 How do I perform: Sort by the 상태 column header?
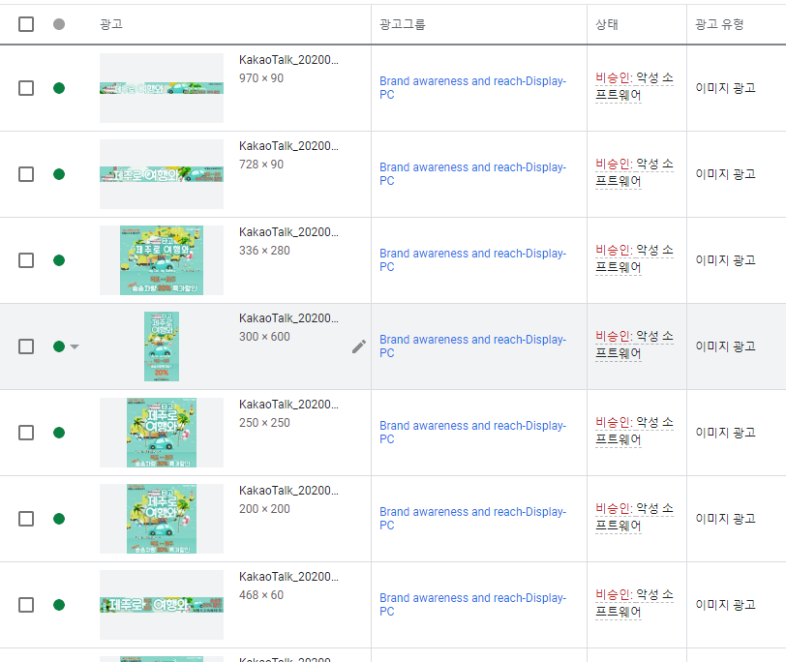tap(606, 24)
